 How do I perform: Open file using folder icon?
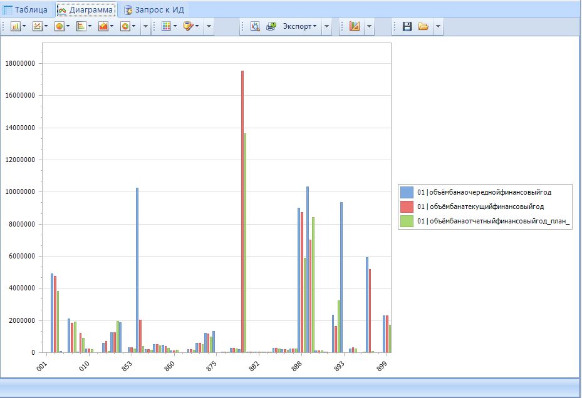point(424,26)
